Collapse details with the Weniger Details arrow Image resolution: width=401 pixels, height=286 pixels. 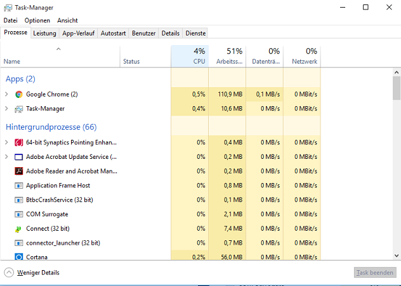point(9,272)
